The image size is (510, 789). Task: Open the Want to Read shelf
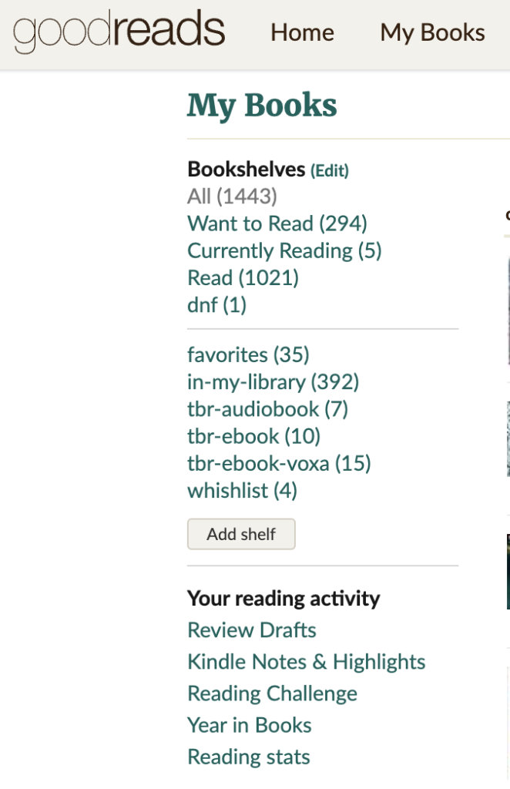pyautogui.click(x=277, y=223)
